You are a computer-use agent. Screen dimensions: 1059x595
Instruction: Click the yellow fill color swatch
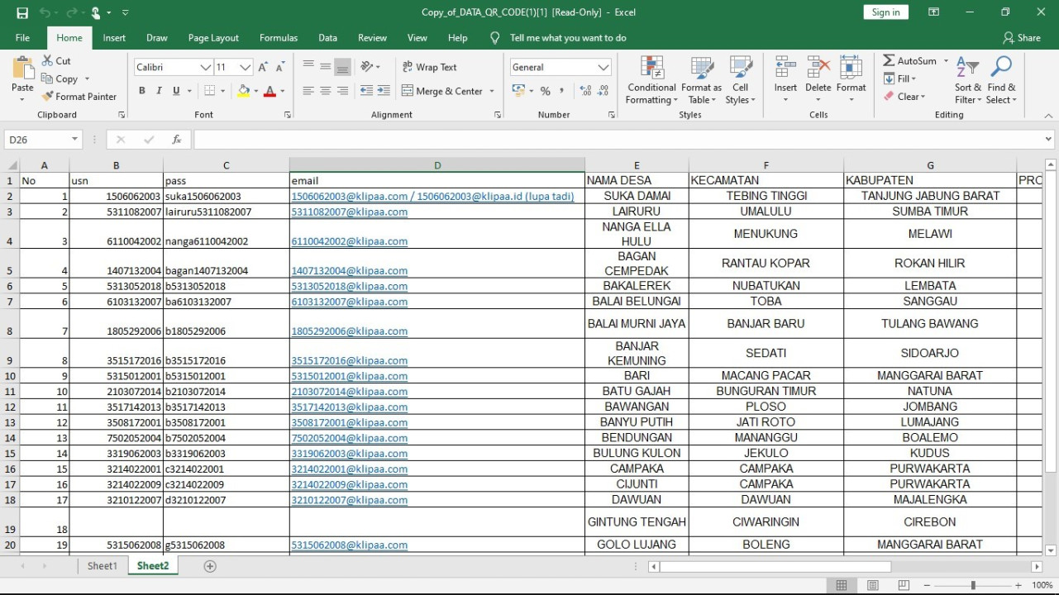tap(243, 91)
